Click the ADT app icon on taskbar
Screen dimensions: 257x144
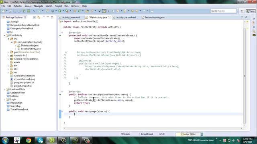52,140
